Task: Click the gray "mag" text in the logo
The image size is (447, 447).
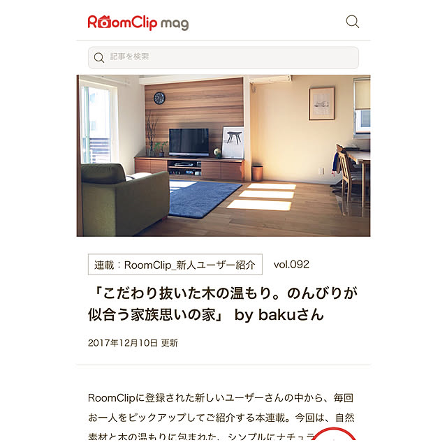Action: pyautogui.click(x=175, y=24)
